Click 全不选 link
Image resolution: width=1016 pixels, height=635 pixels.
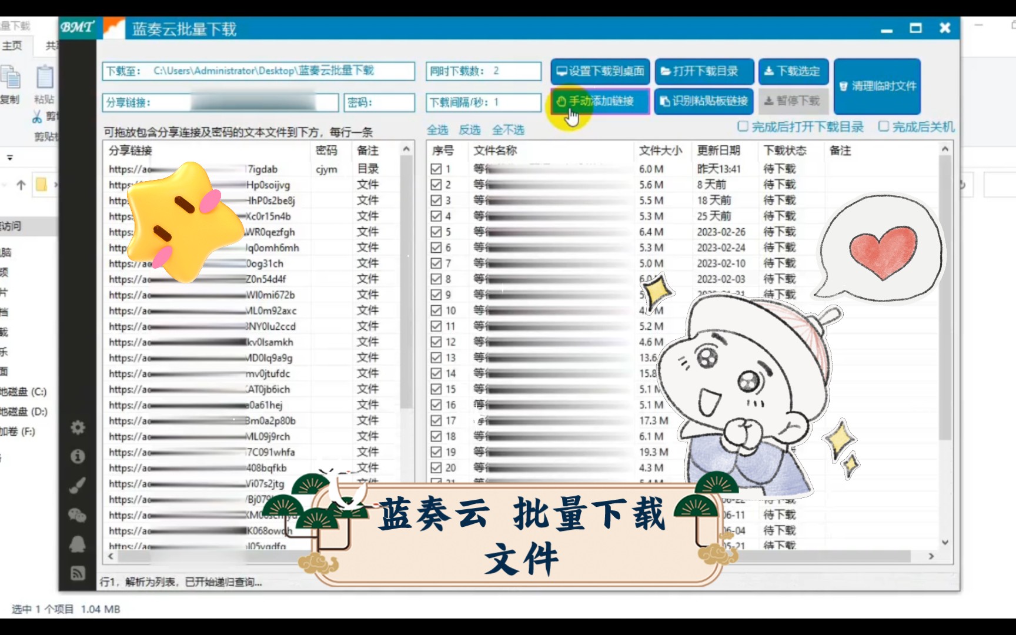[x=508, y=130]
